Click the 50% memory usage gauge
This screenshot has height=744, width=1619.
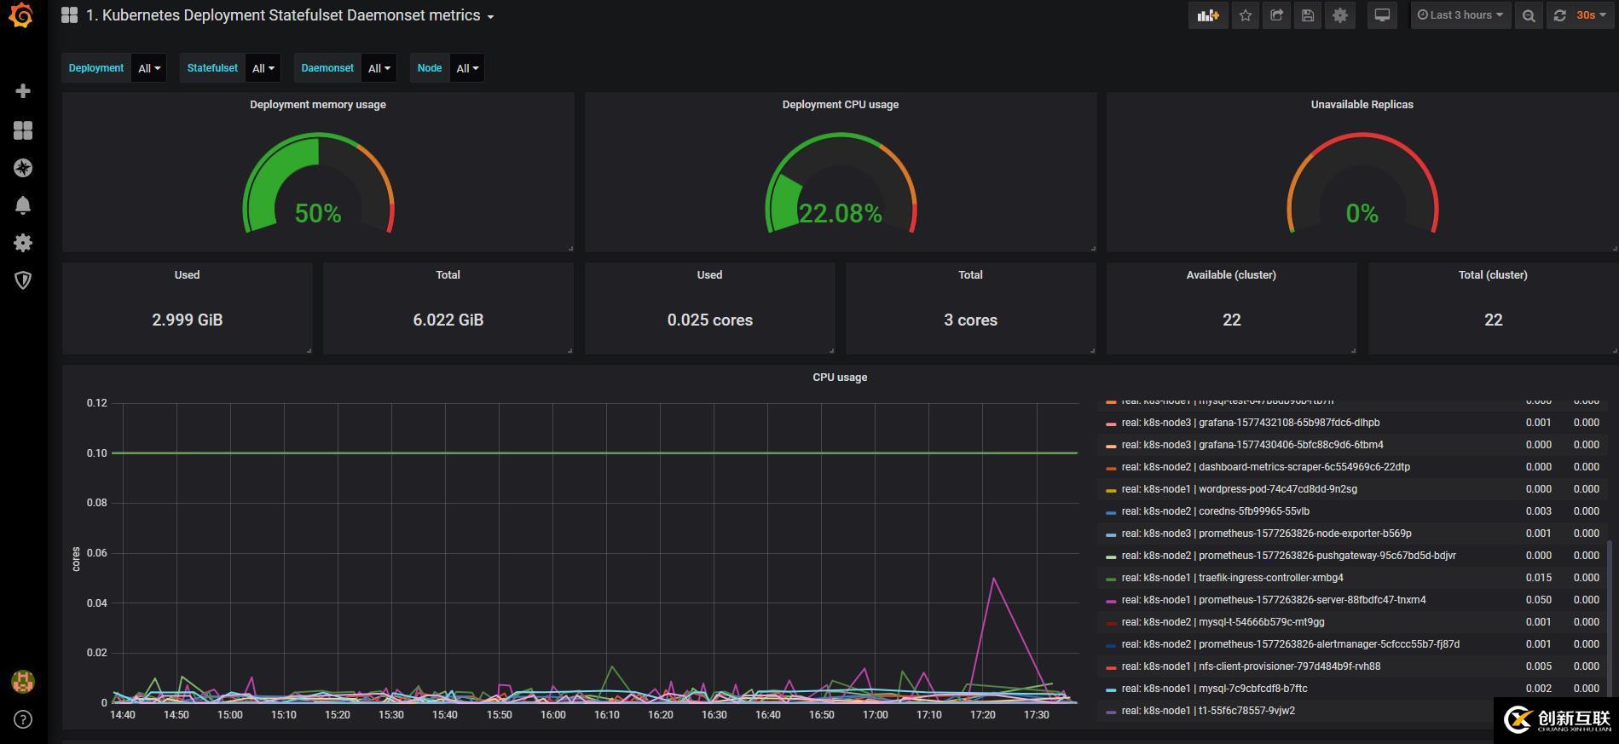click(x=318, y=183)
